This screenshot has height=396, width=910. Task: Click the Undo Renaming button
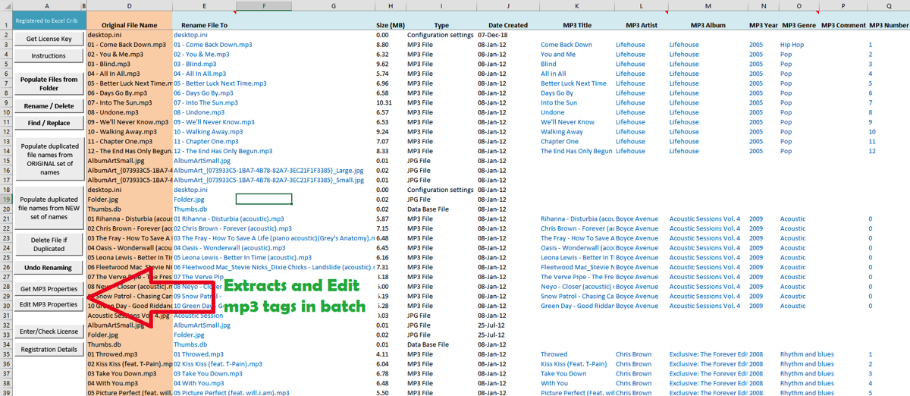[49, 268]
